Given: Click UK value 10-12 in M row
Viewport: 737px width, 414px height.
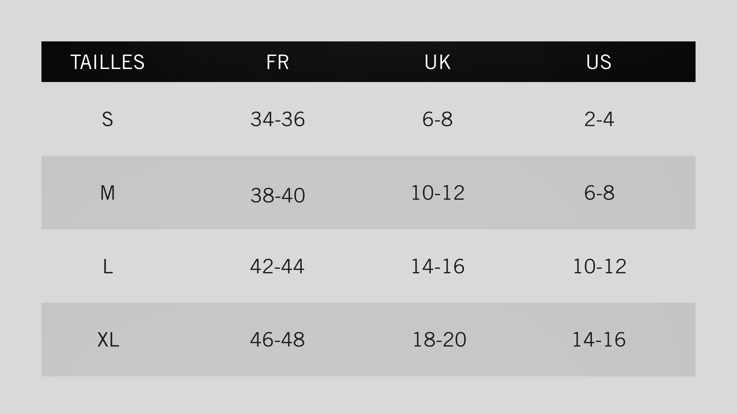Looking at the screenshot, I should pyautogui.click(x=438, y=193).
